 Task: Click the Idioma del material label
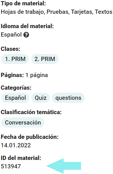tap(27, 26)
